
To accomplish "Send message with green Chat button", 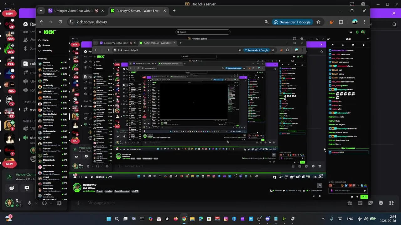I will [x=364, y=197].
